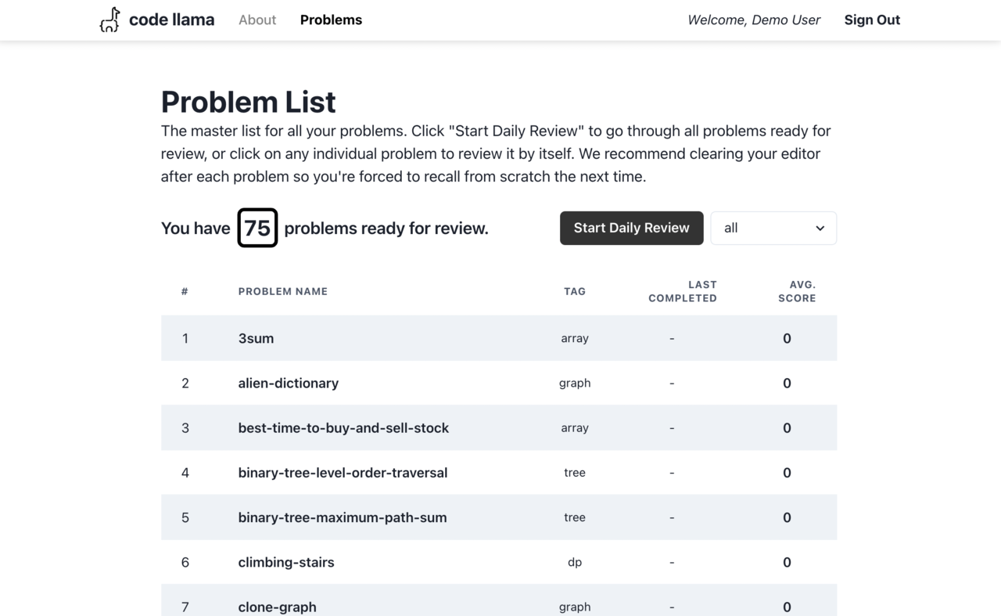Click the Start Daily Review button
This screenshot has height=616, width=1001.
coord(631,228)
